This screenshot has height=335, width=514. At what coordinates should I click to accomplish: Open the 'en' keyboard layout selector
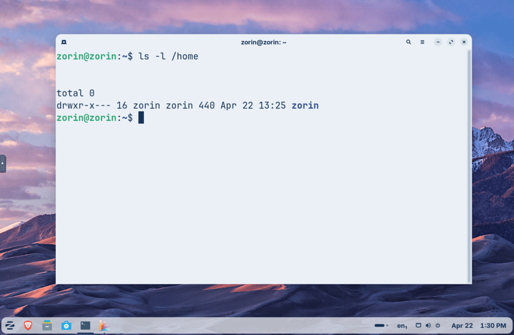coord(402,326)
